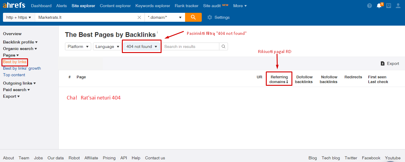Open the protocol http + https dropdown

coord(19,17)
